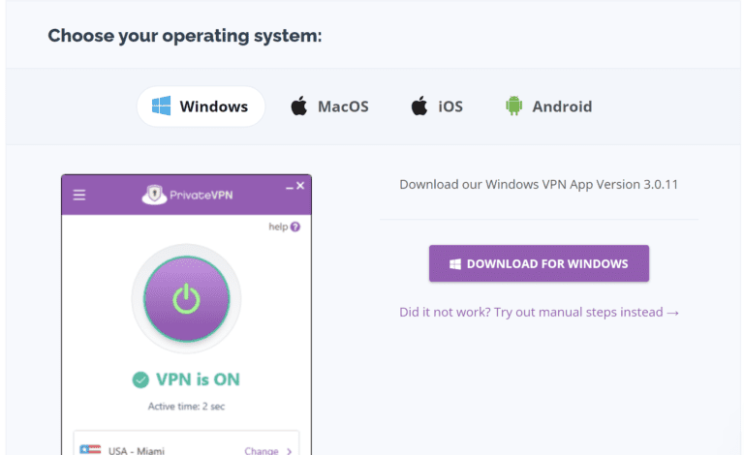Screen dimensions: 744x455
Task: Open the manual steps link
Action: (539, 313)
